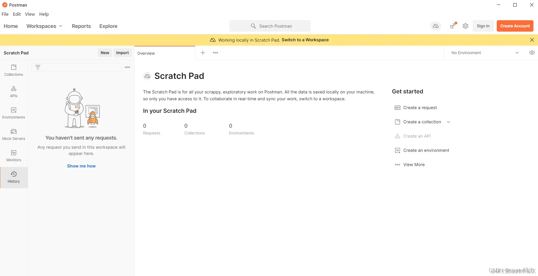Click the history filter icon
Image resolution: width=538 pixels, height=276 pixels.
pyautogui.click(x=38, y=67)
